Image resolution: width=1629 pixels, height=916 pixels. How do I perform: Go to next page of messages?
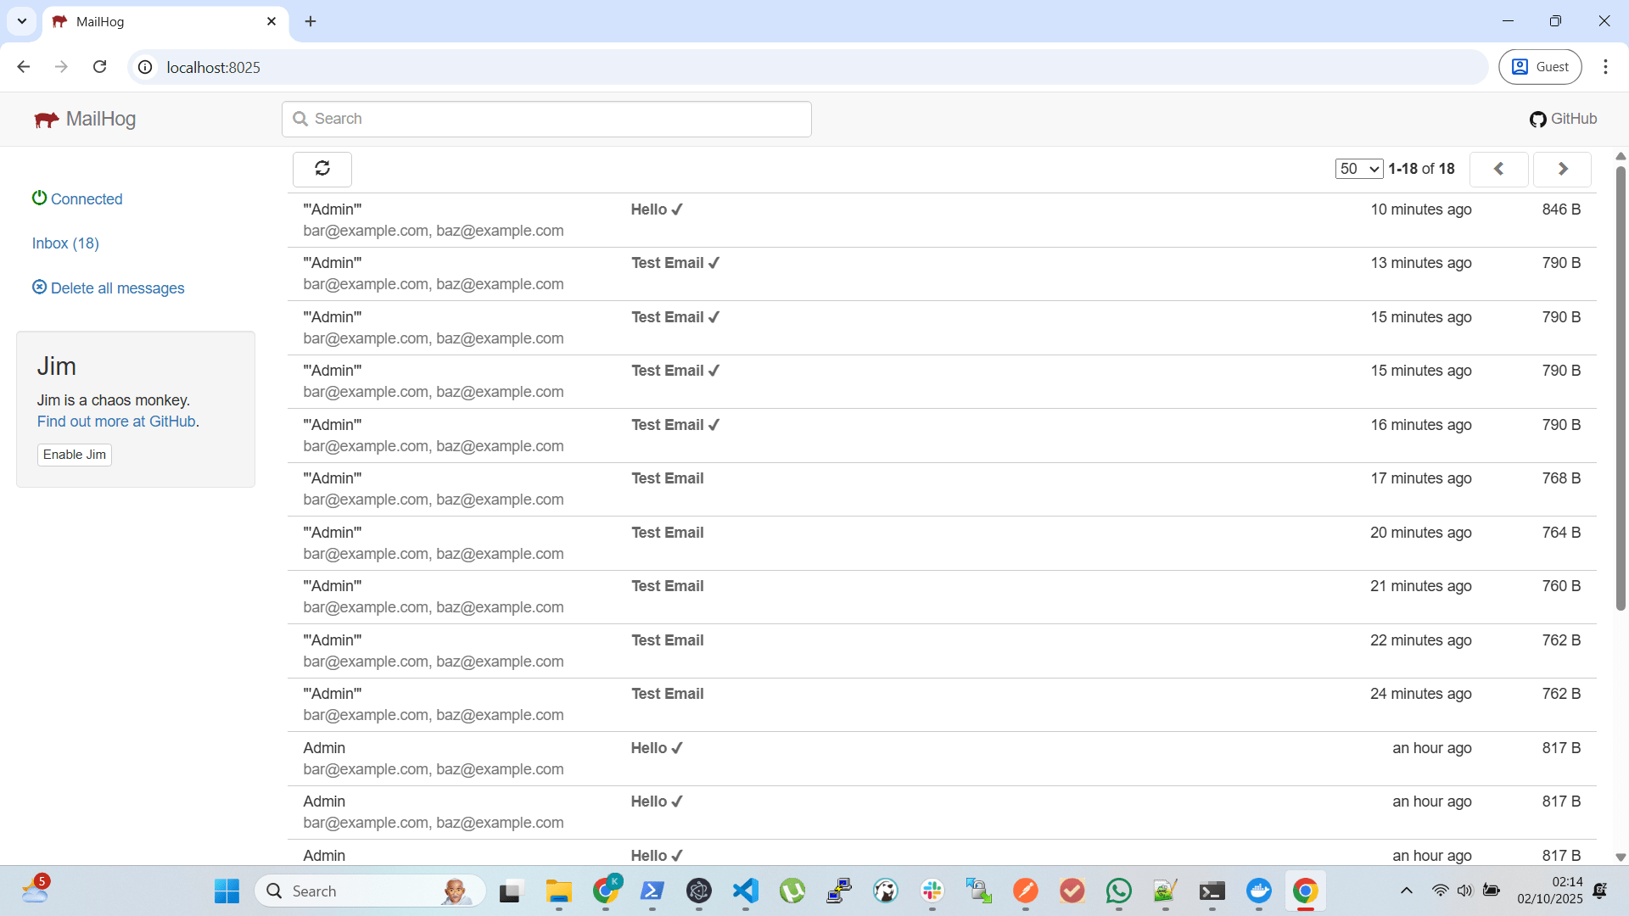coord(1562,169)
